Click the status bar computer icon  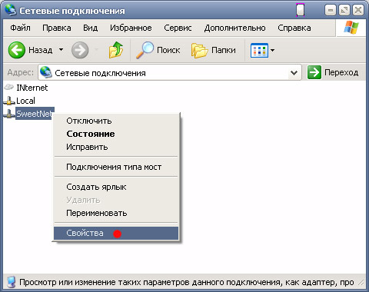click(11, 282)
